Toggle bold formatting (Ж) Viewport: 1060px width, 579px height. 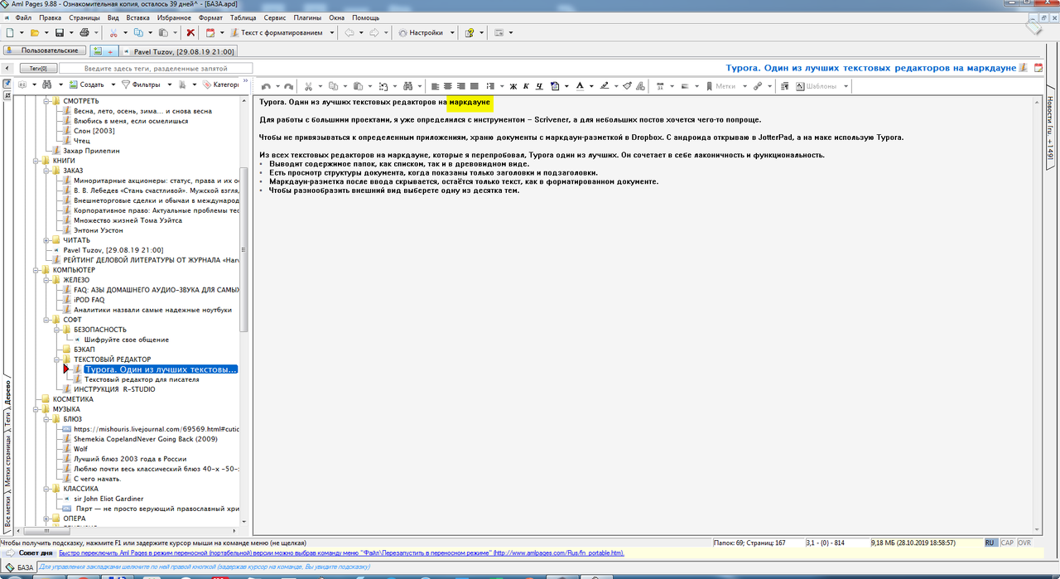click(x=513, y=85)
